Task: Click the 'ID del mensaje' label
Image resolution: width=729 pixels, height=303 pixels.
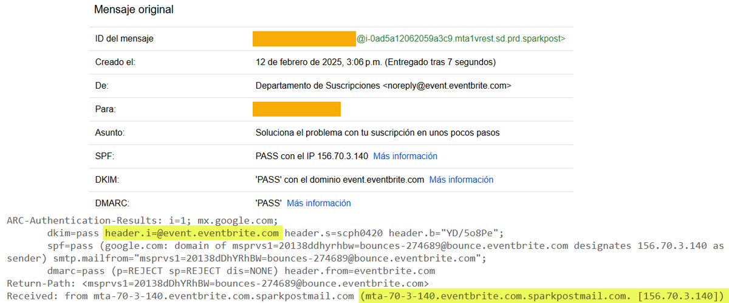Action: pyautogui.click(x=125, y=38)
